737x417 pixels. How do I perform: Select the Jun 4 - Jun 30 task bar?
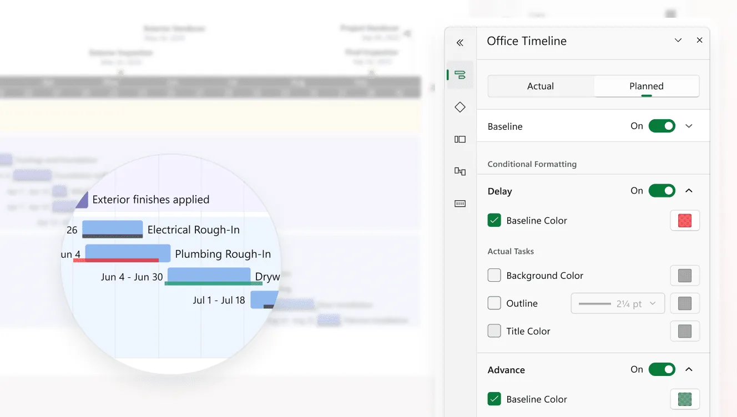(x=209, y=276)
